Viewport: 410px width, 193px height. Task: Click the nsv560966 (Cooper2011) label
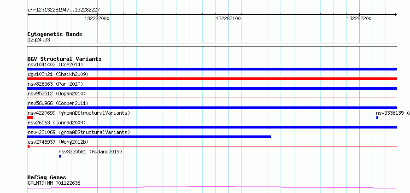point(58,103)
